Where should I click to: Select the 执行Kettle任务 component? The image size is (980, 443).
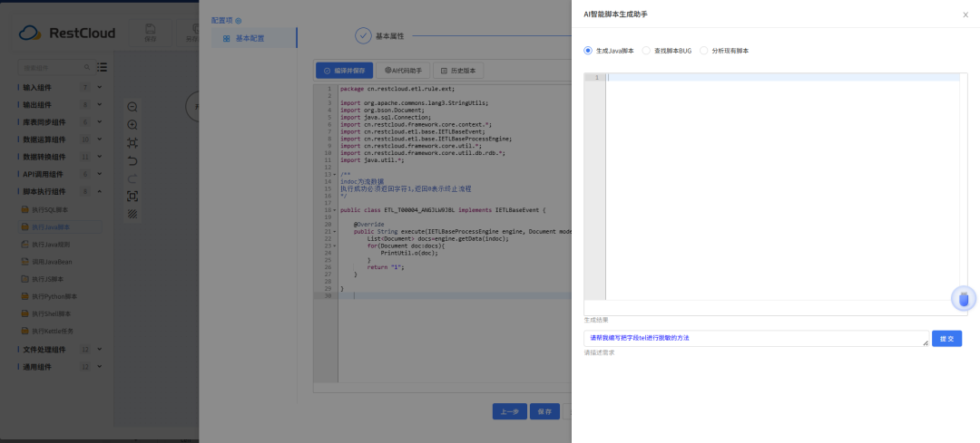point(47,332)
